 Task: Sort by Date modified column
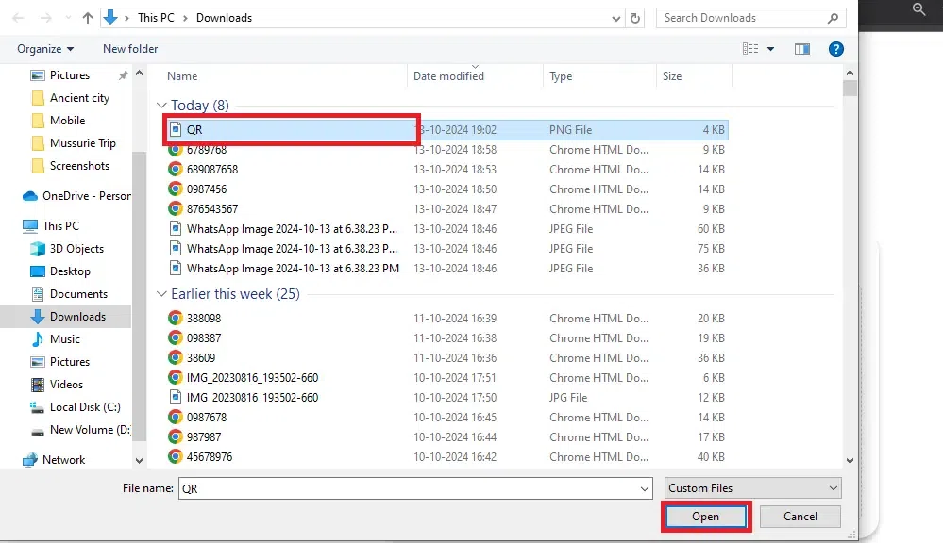pos(448,76)
